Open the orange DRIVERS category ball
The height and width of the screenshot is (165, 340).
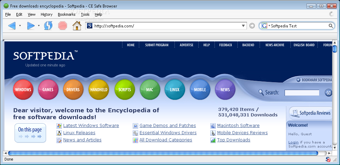pyautogui.click(x=73, y=89)
